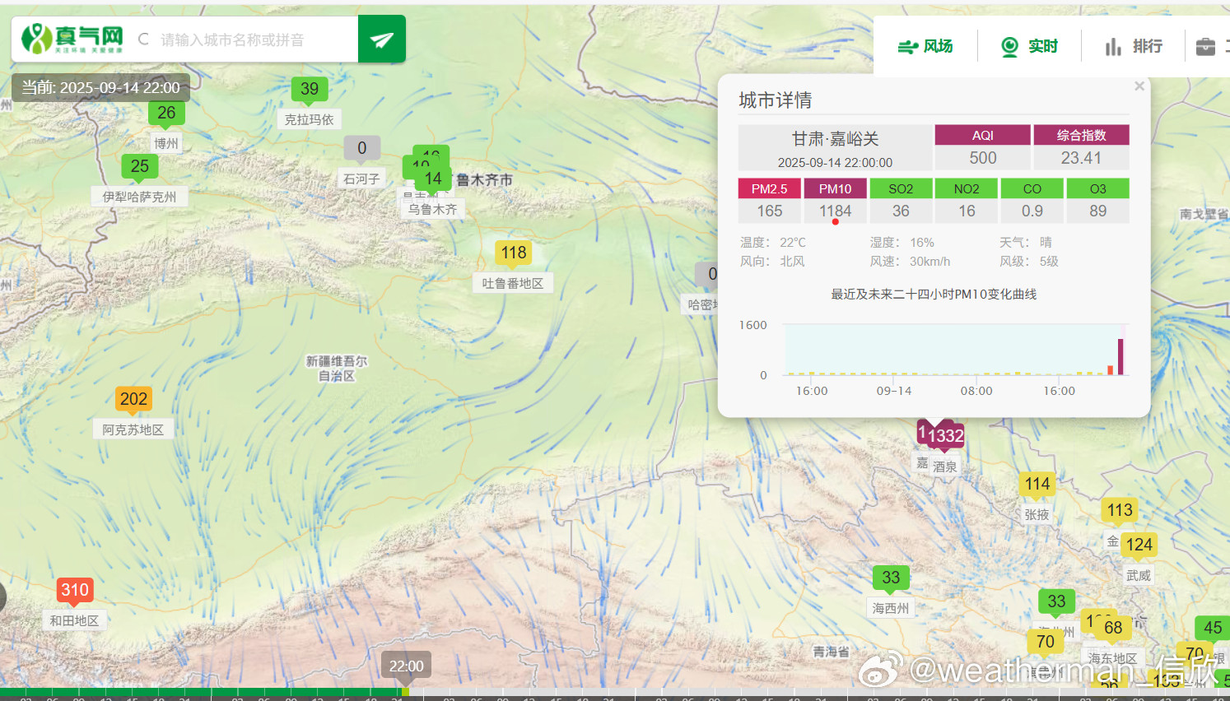The image size is (1230, 701).
Task: Click the AQI value 500
Action: [983, 158]
